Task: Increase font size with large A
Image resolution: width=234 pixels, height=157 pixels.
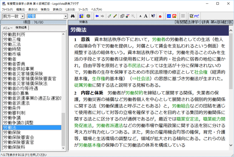Action: [x=146, y=16]
